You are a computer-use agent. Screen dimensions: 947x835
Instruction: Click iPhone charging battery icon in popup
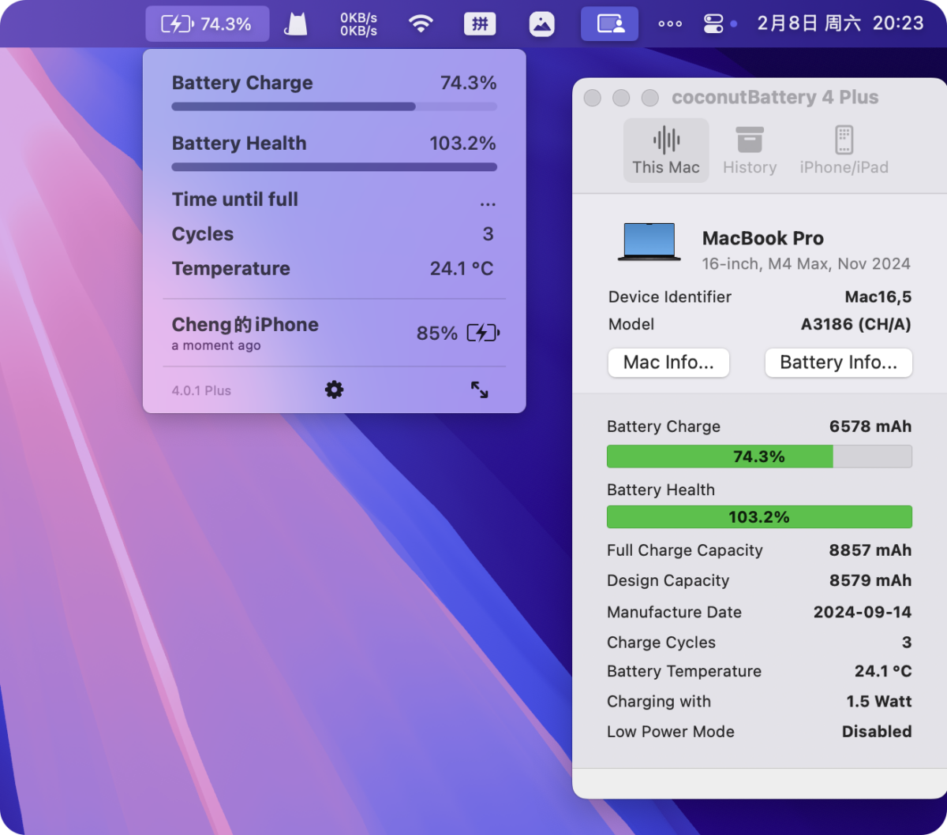coord(483,333)
